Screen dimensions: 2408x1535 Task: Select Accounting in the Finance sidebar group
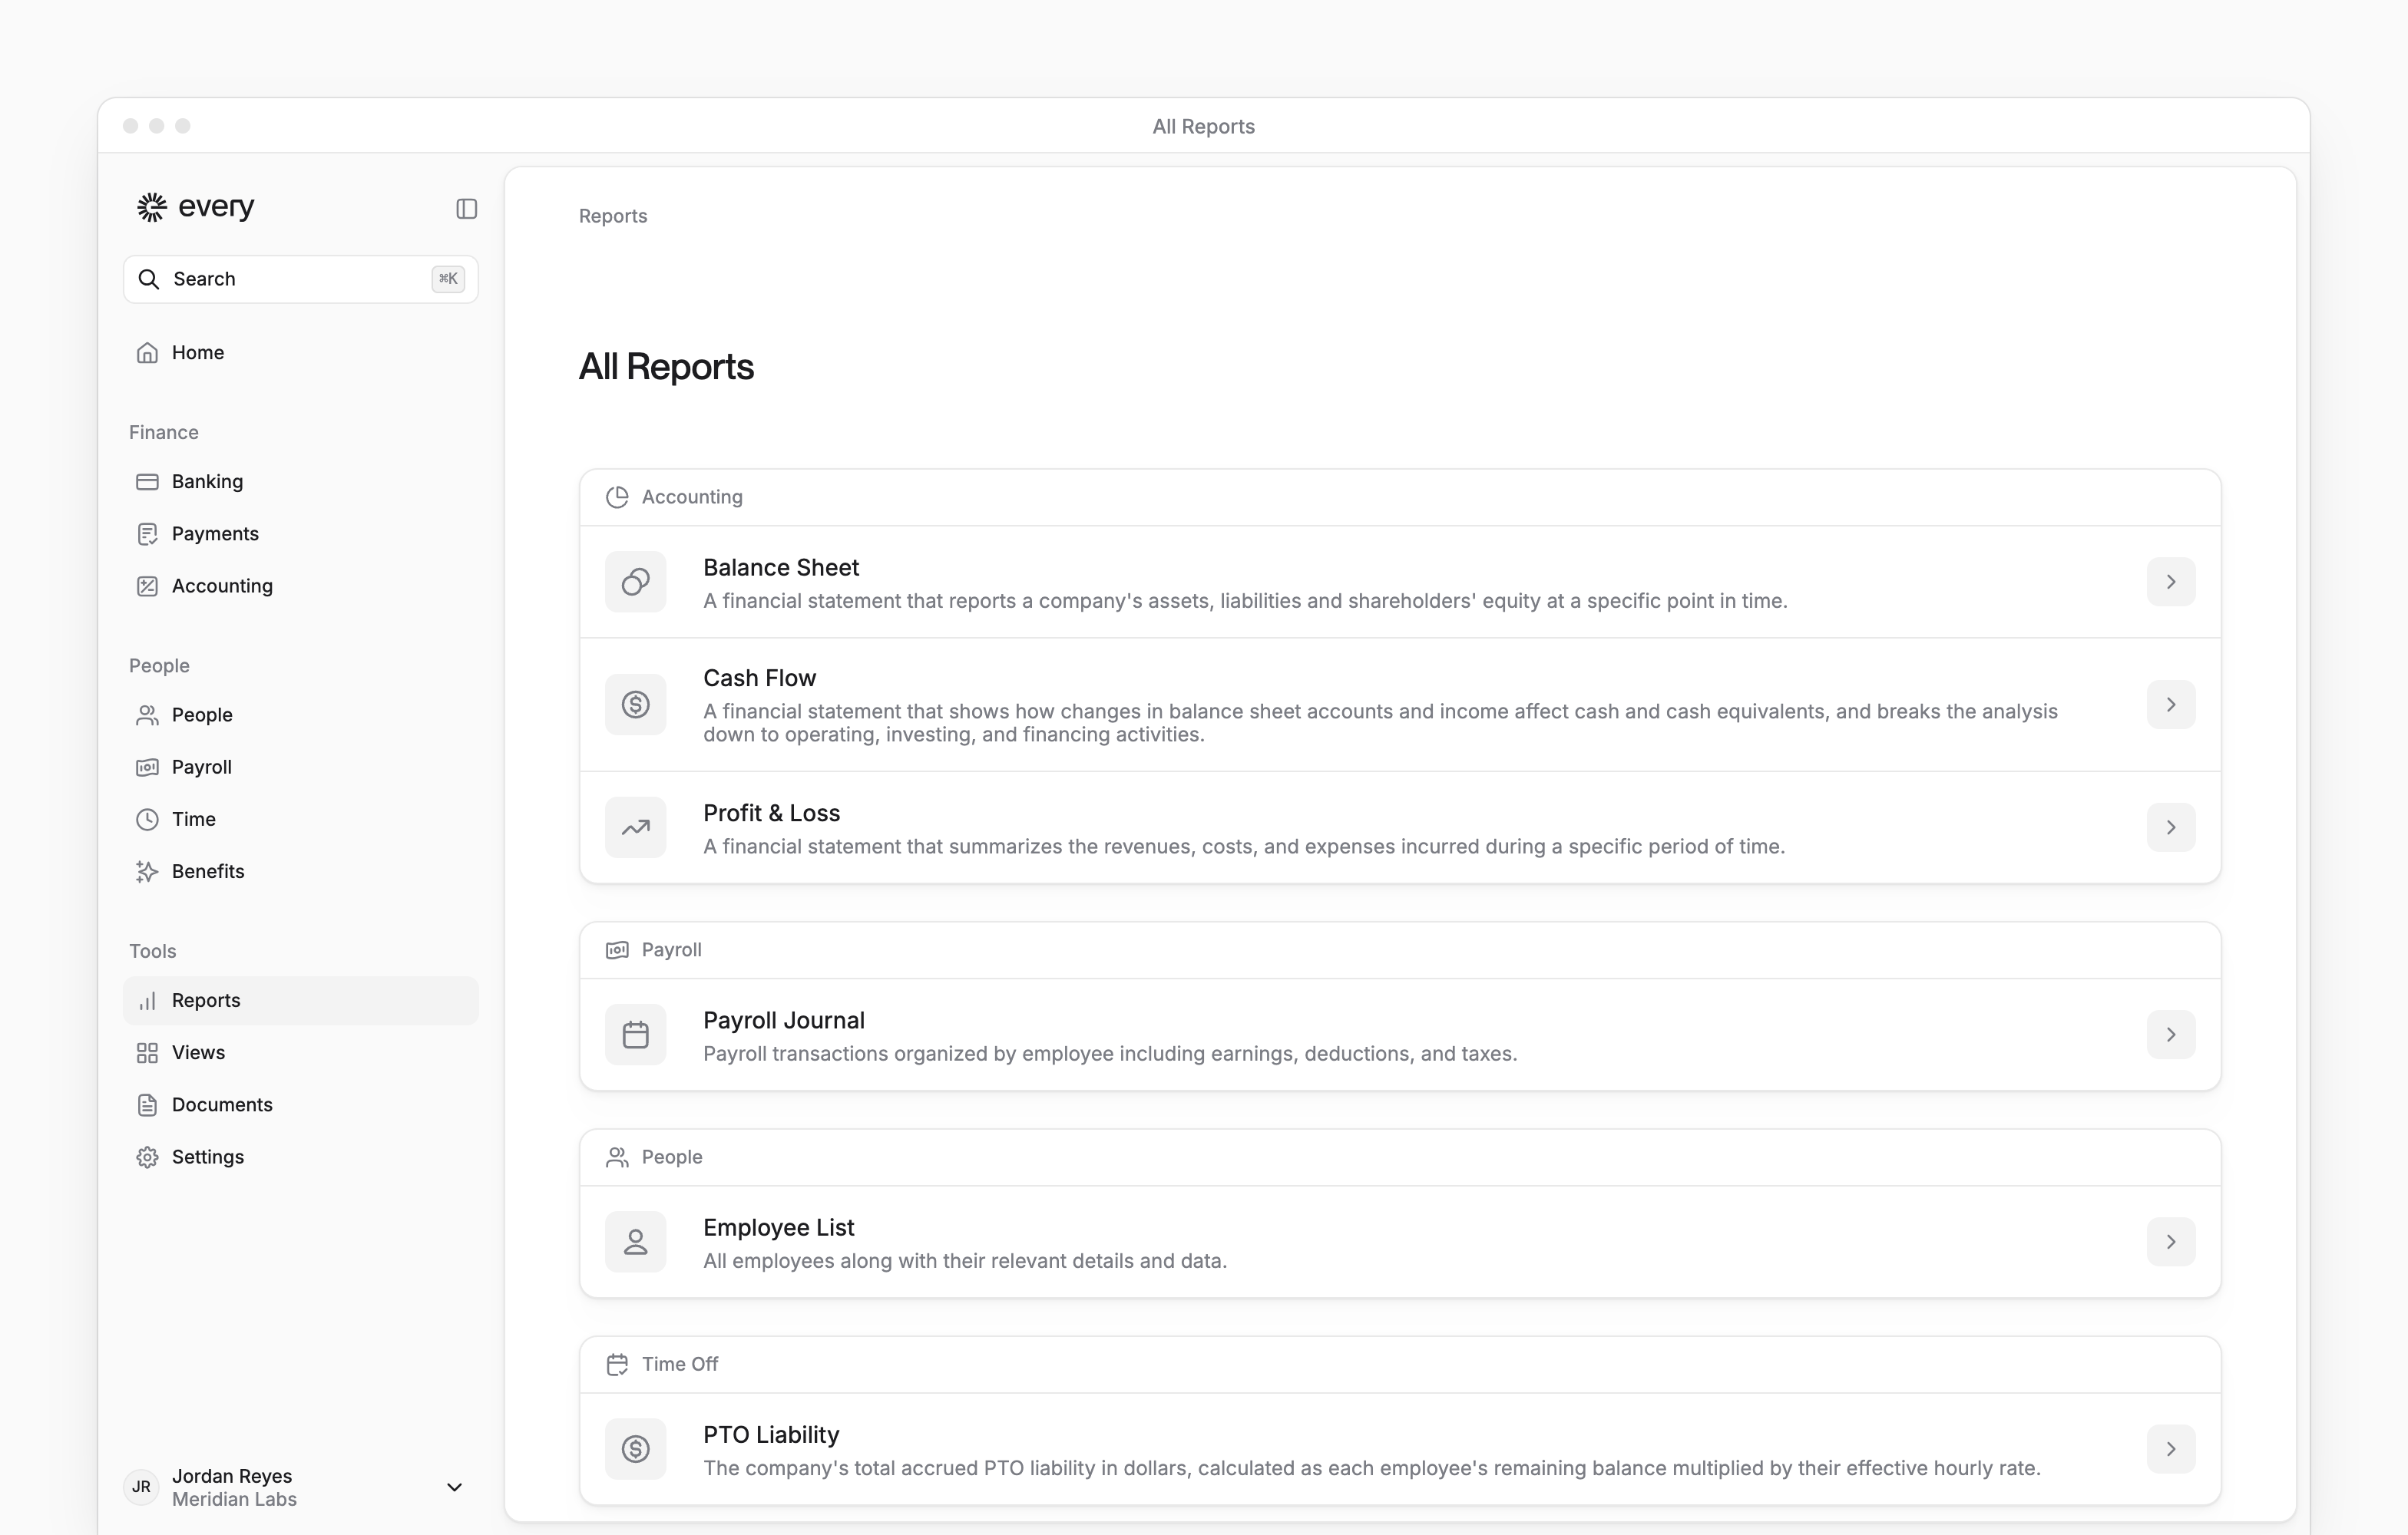[x=301, y=586]
